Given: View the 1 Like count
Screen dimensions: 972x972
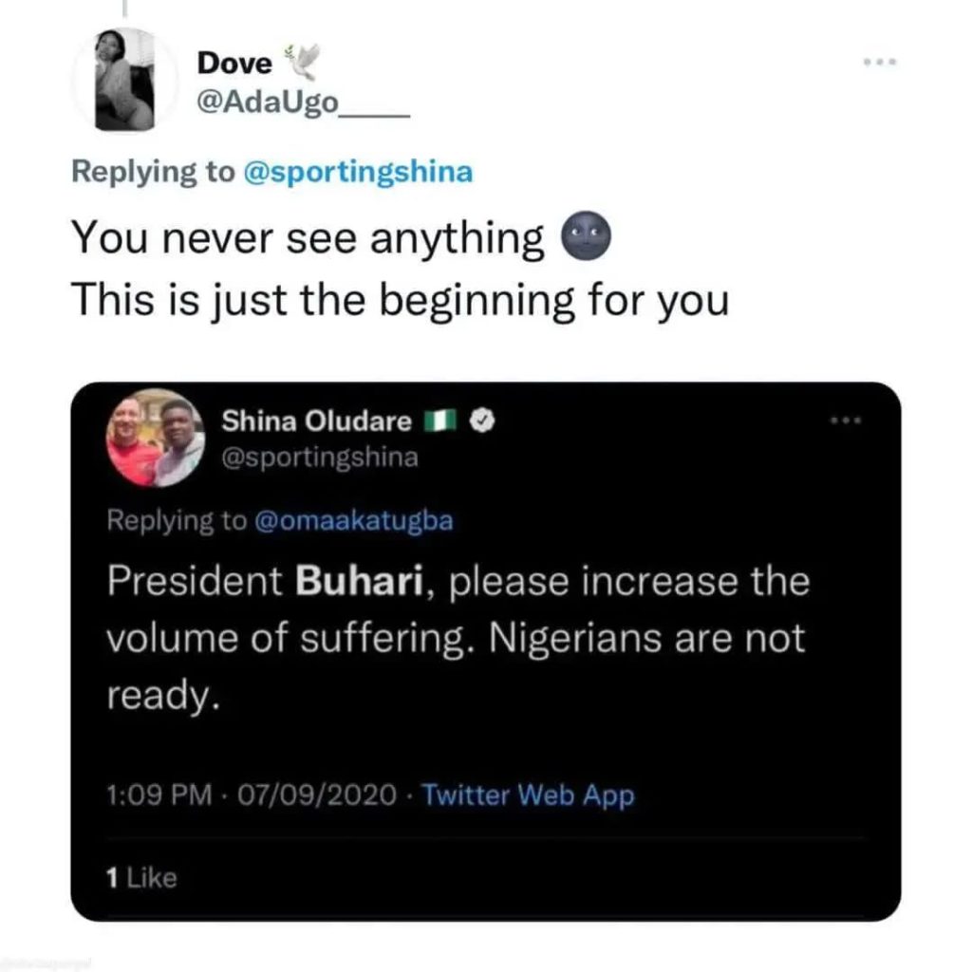Looking at the screenshot, I should pos(141,878).
